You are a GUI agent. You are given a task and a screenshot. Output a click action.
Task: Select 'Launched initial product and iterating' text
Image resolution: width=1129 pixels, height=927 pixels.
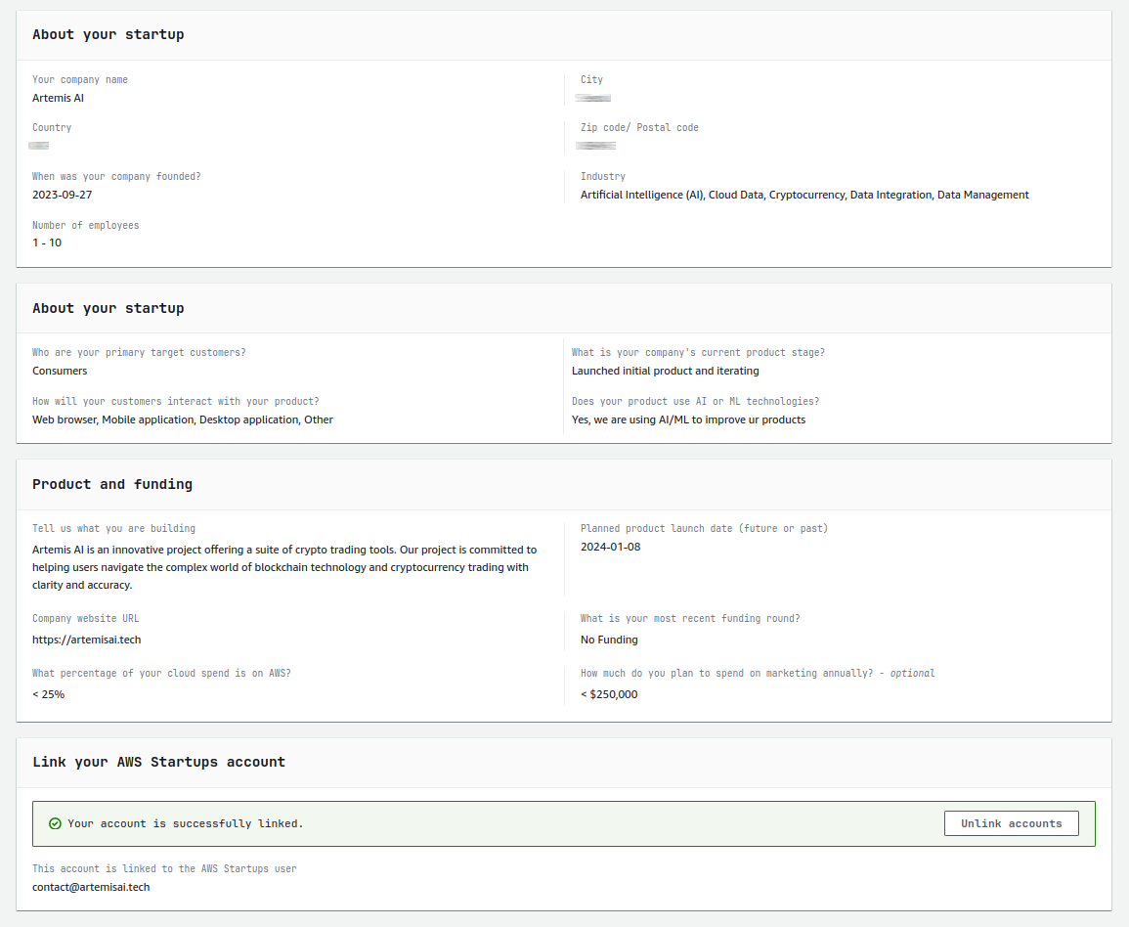pyautogui.click(x=666, y=371)
